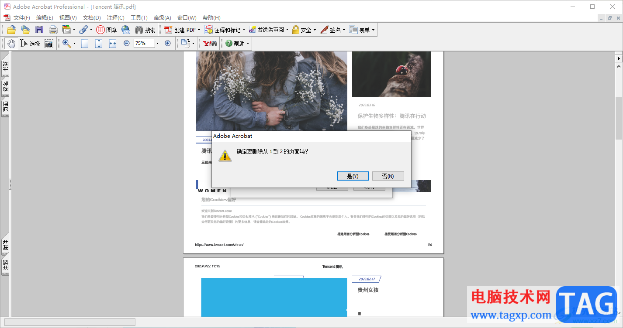The image size is (623, 328).
Task: Click the 安全 lock button
Action: coord(301,30)
